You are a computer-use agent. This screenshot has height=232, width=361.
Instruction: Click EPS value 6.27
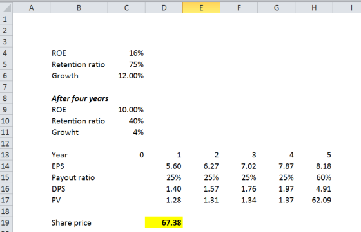click(211, 166)
